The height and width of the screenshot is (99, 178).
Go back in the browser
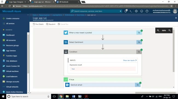[2, 6]
